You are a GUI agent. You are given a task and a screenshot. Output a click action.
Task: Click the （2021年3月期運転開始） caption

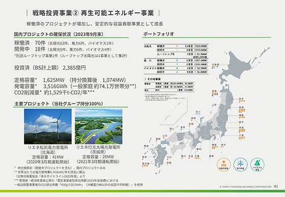click(98, 161)
